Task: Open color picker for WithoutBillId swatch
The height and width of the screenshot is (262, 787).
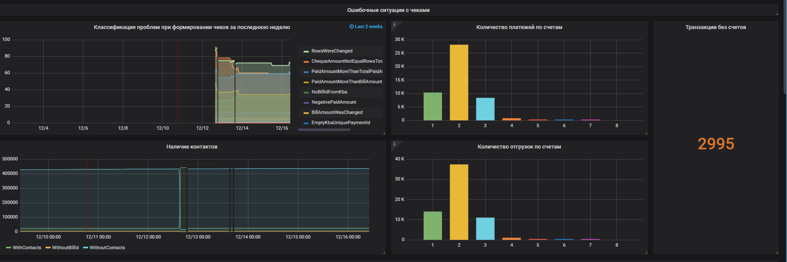Action: (x=48, y=247)
